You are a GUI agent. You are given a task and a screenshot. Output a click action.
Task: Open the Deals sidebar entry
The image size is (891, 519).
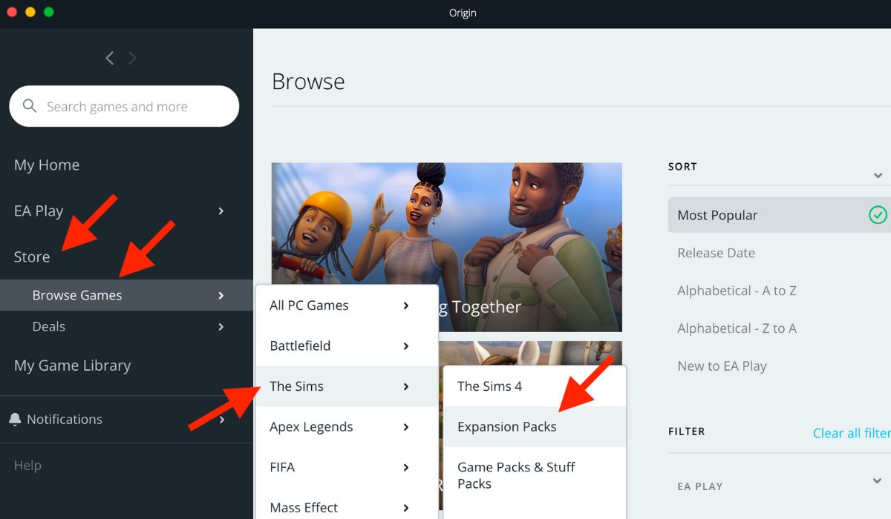[x=49, y=326]
